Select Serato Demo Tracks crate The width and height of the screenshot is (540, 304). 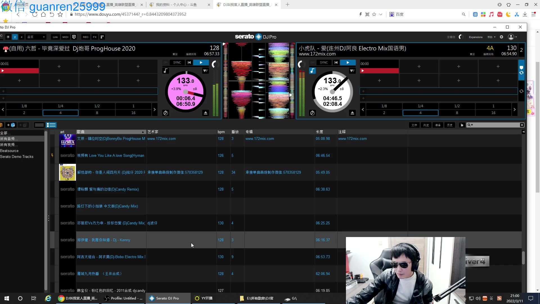point(17,157)
